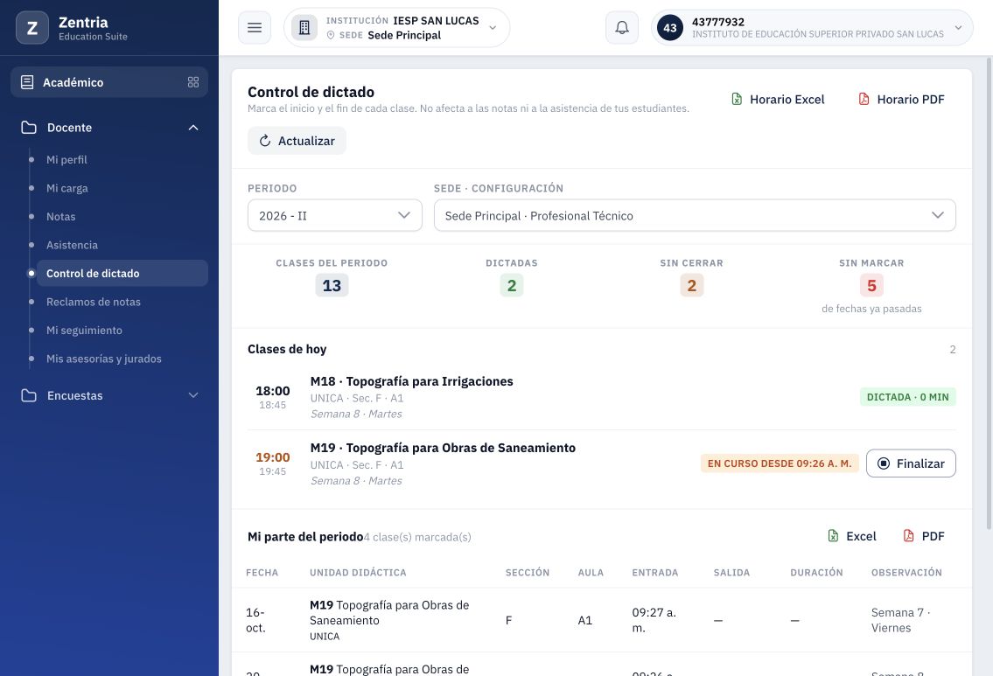Open the user account menu 43777932
Screen dimensions: 993x676
pos(812,28)
